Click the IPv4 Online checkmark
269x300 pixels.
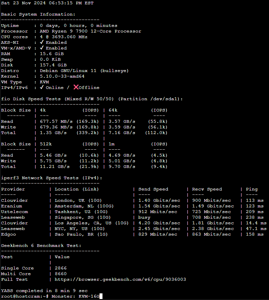(x=42, y=88)
